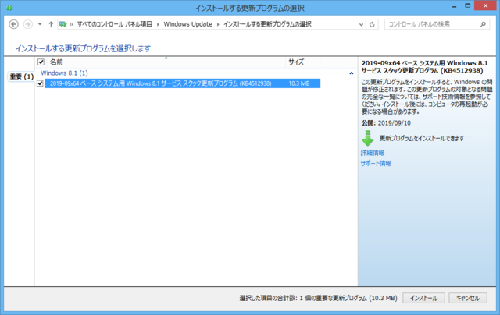Go up one level with the up arrow

click(x=51, y=24)
